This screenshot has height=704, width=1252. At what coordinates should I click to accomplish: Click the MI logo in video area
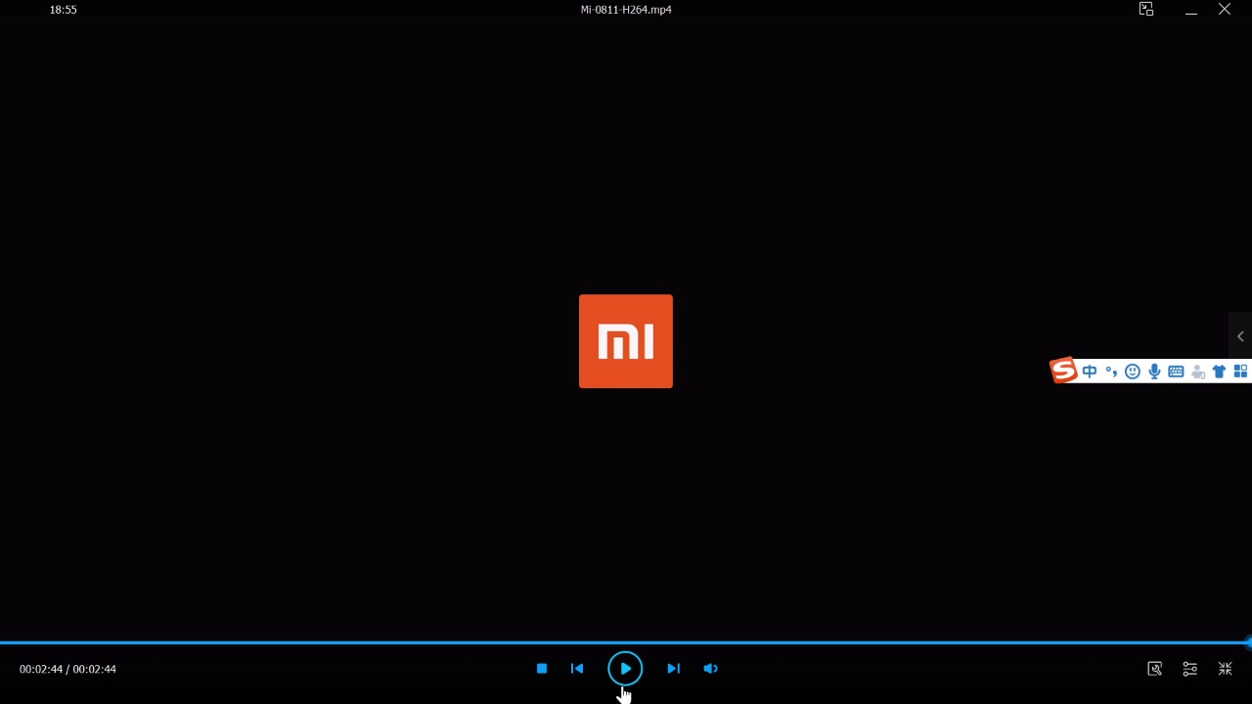[x=626, y=341]
